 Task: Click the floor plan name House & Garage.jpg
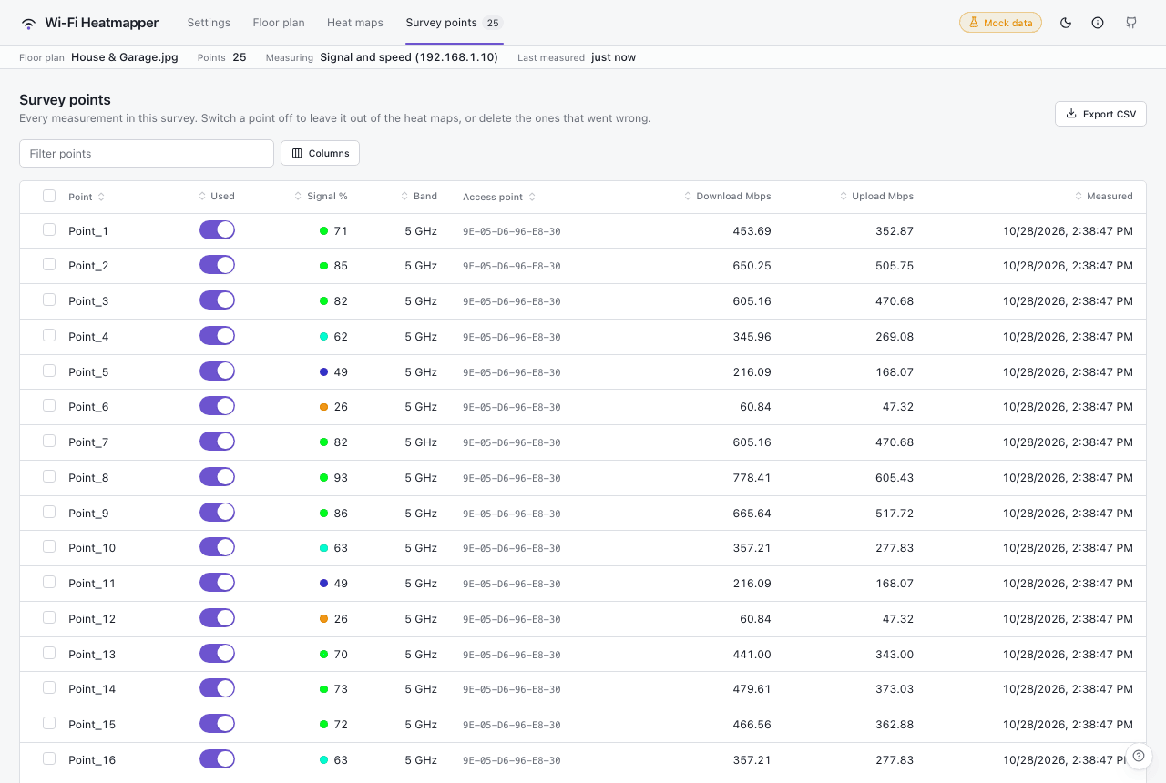coord(125,57)
